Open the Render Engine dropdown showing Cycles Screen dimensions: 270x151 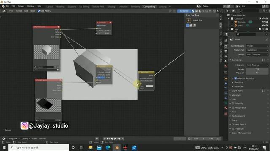(257, 46)
